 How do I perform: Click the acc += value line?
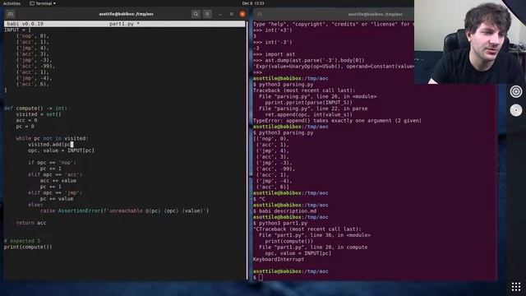[58, 181]
